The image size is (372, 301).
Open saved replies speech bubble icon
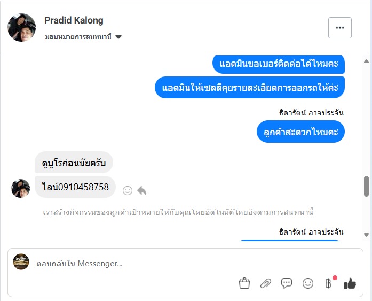287,283
